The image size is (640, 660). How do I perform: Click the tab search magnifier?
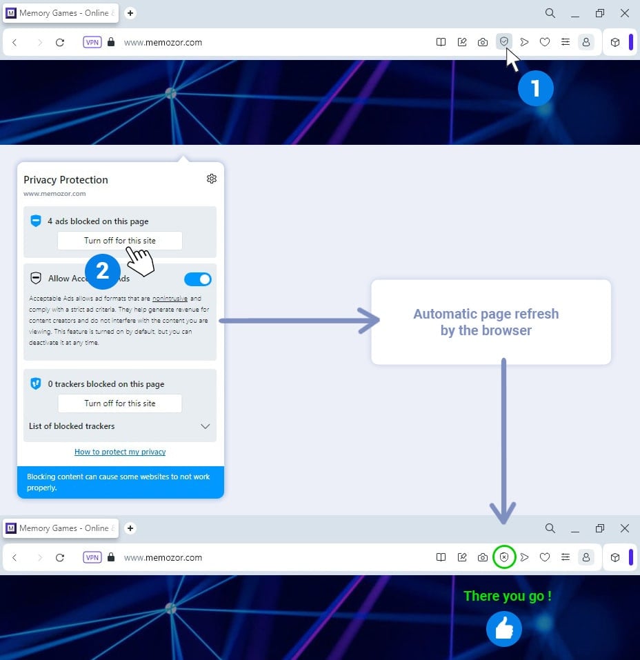coord(550,12)
